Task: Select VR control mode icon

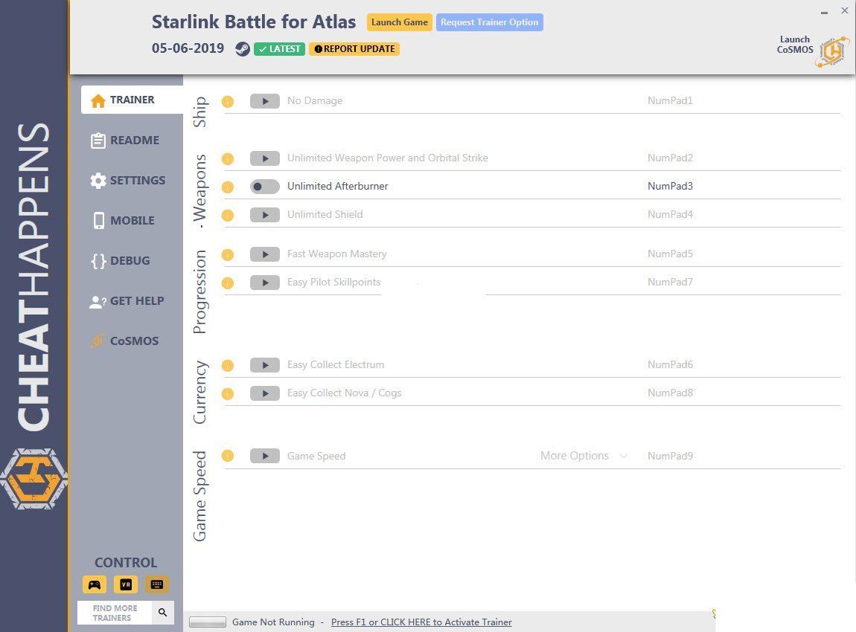Action: coord(126,584)
